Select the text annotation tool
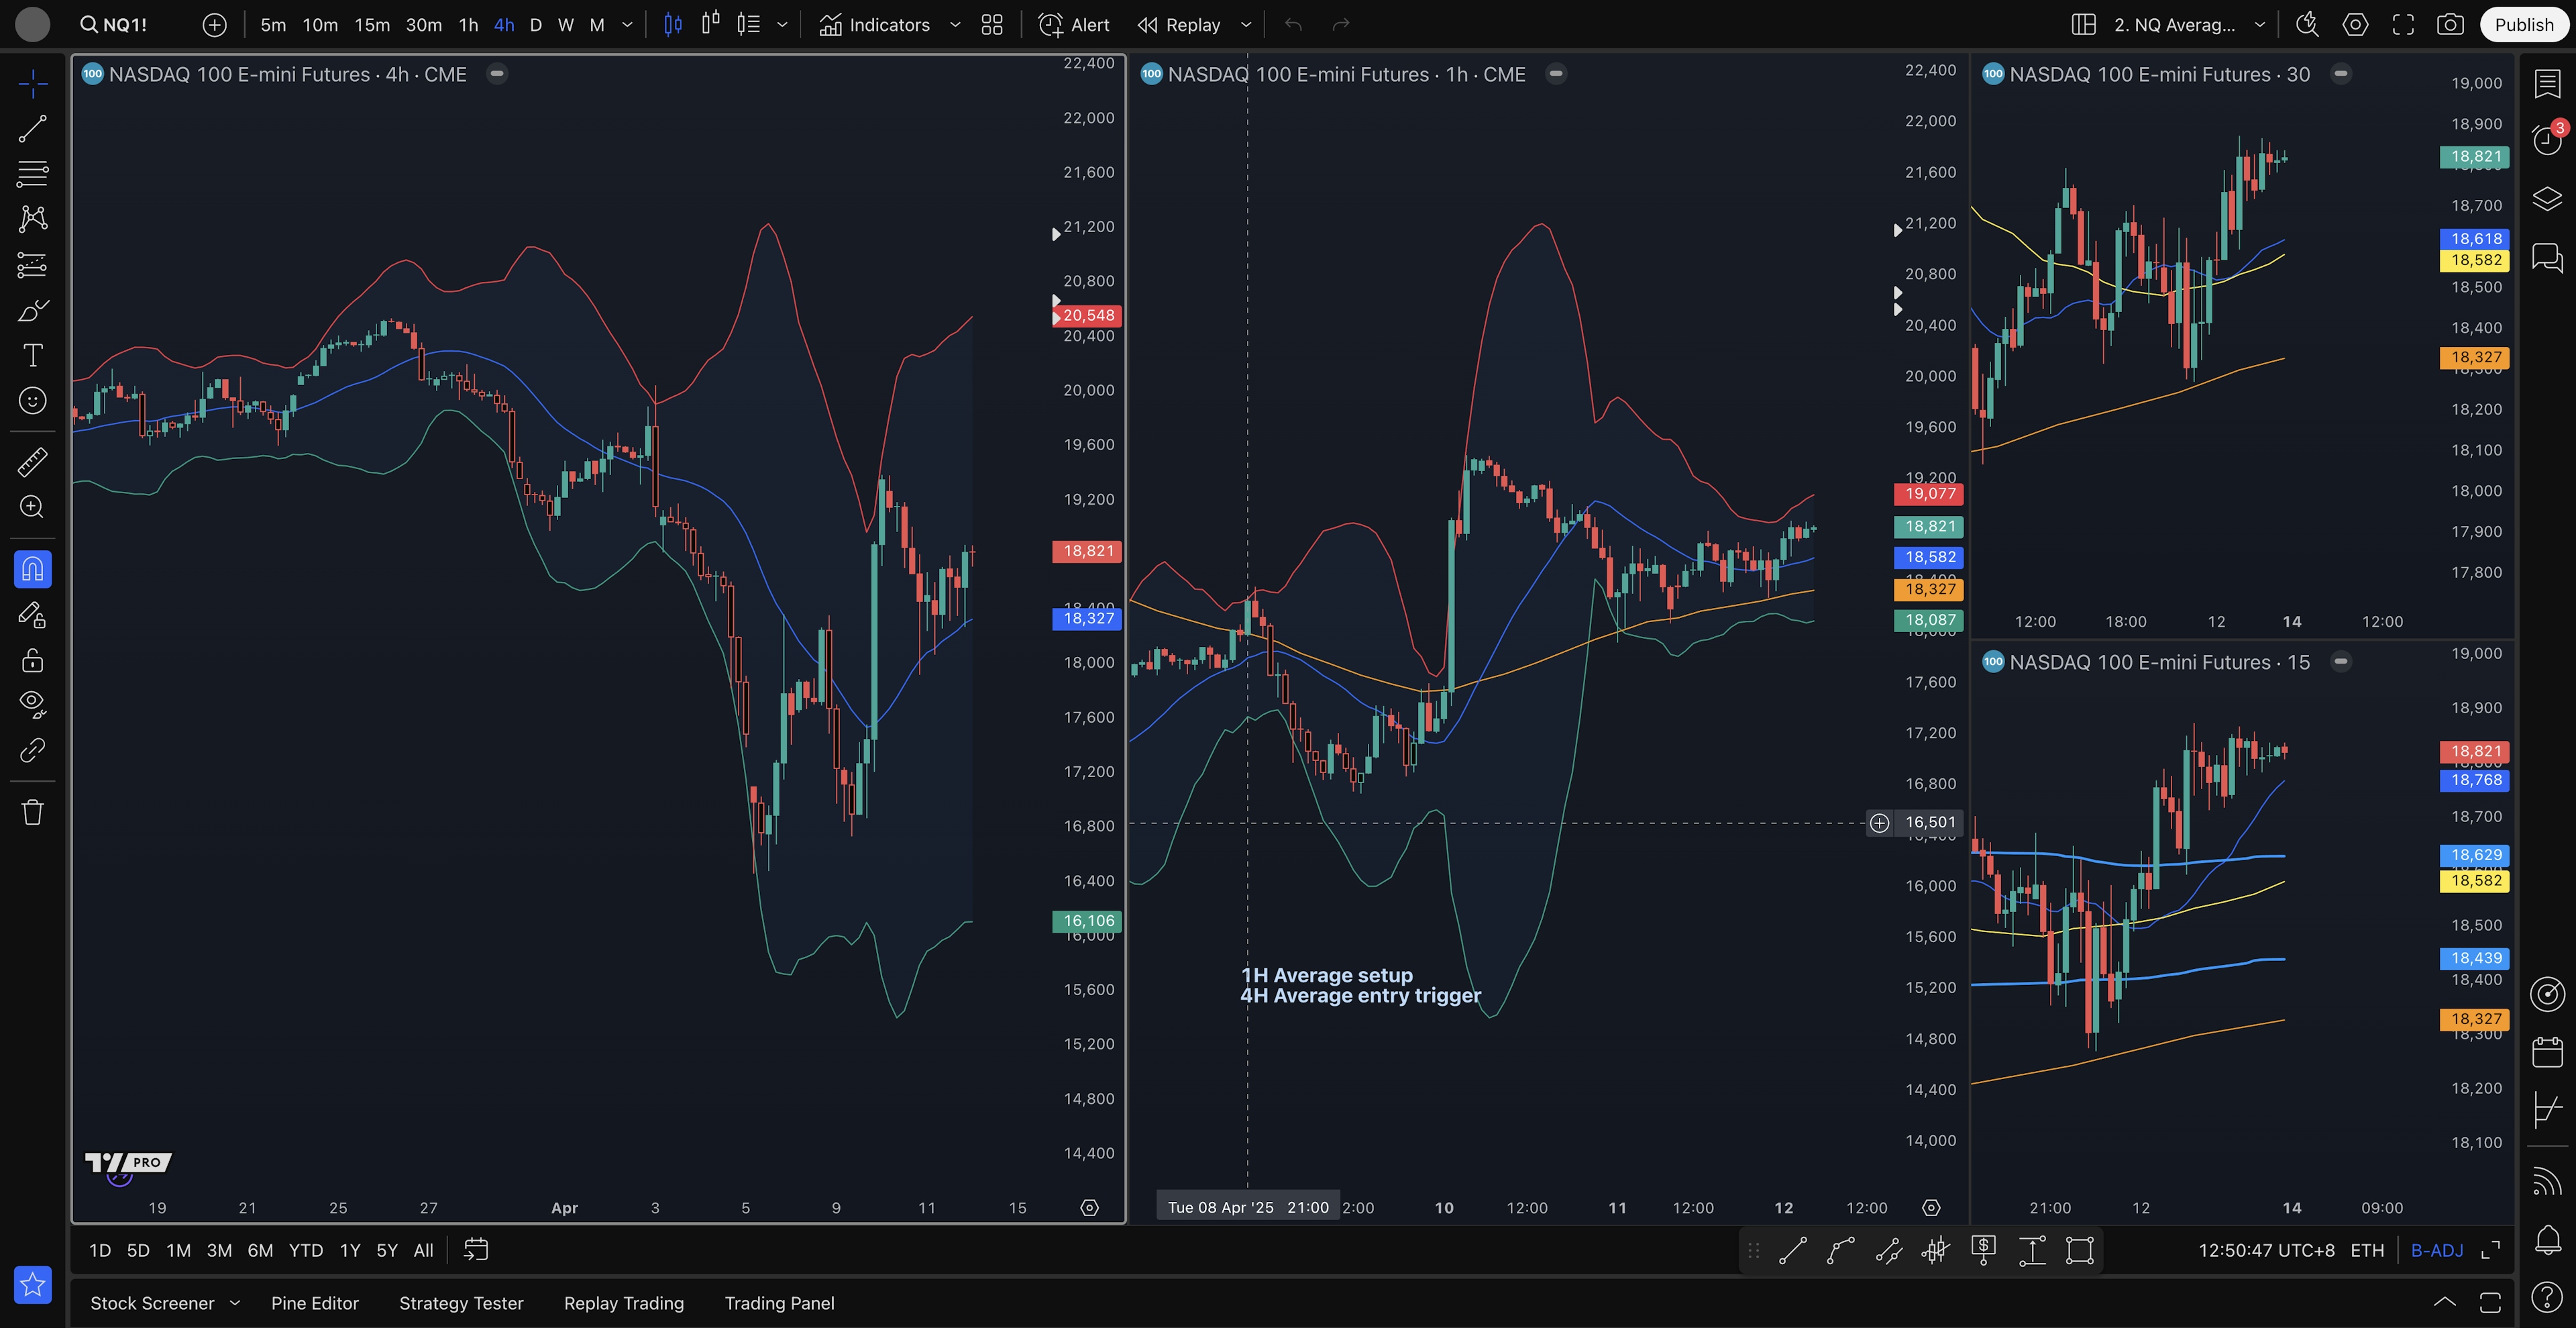The height and width of the screenshot is (1328, 2576). [x=32, y=356]
